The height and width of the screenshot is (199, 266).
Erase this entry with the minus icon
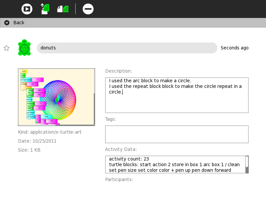tap(88, 9)
